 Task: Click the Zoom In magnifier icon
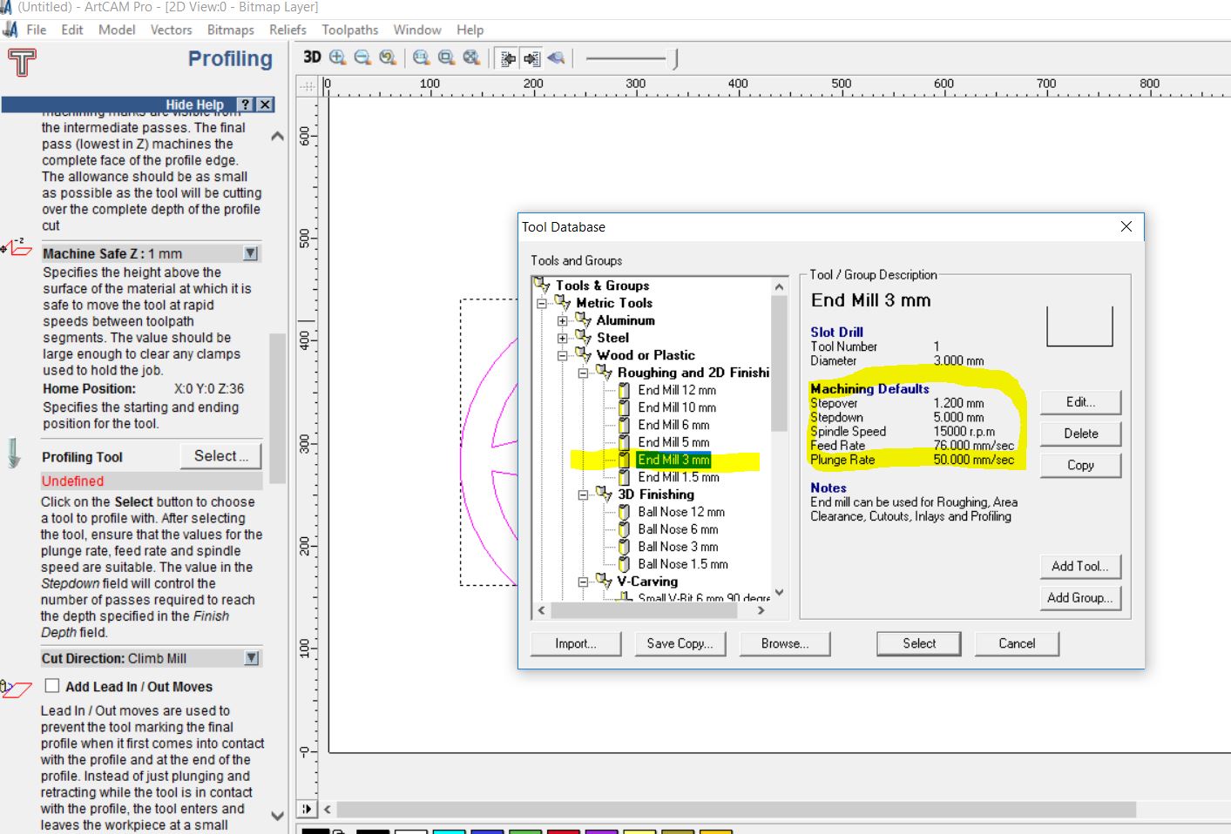coord(338,57)
